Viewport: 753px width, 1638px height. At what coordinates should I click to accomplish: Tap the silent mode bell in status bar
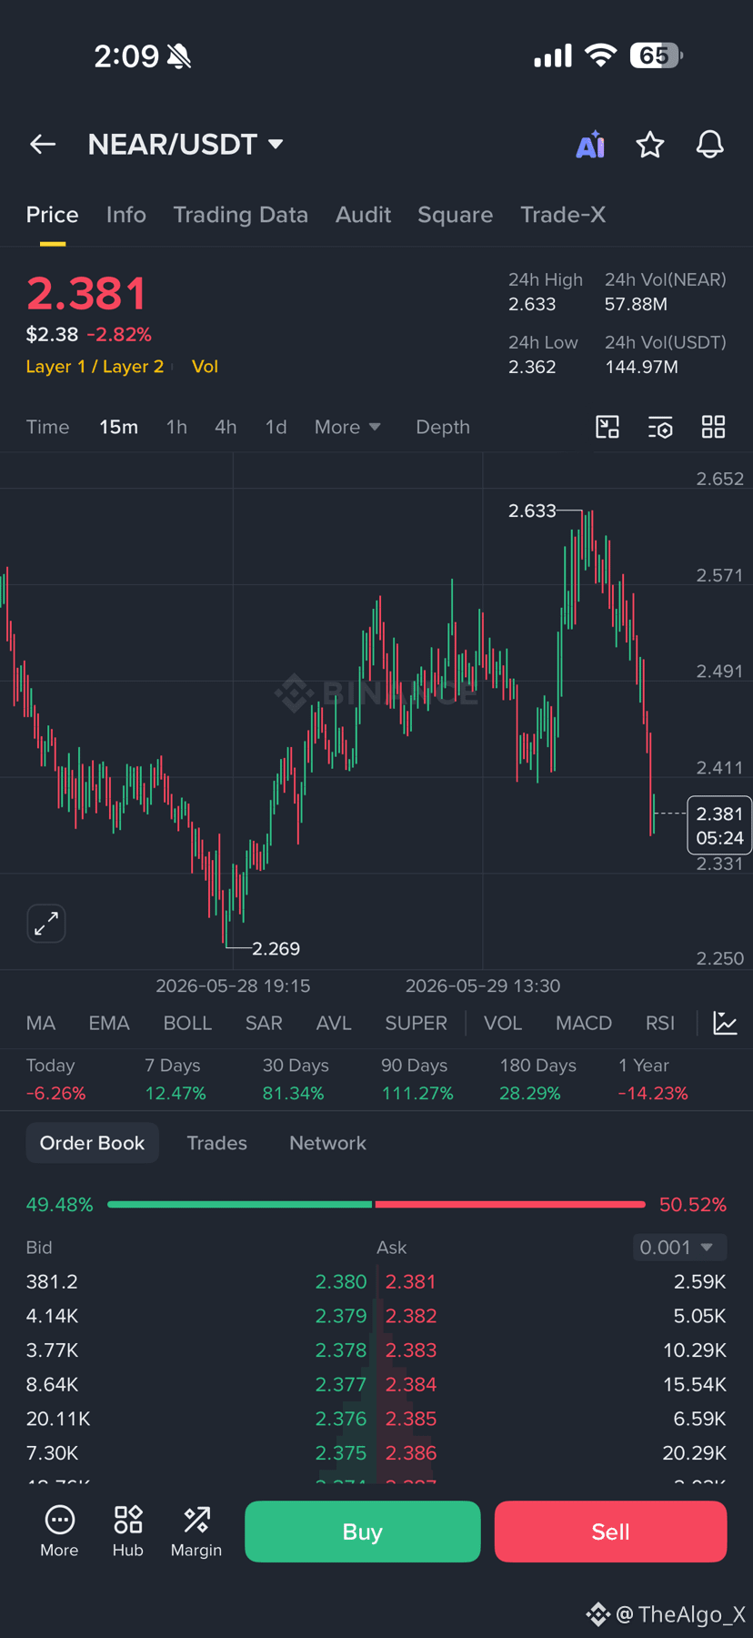tap(180, 57)
